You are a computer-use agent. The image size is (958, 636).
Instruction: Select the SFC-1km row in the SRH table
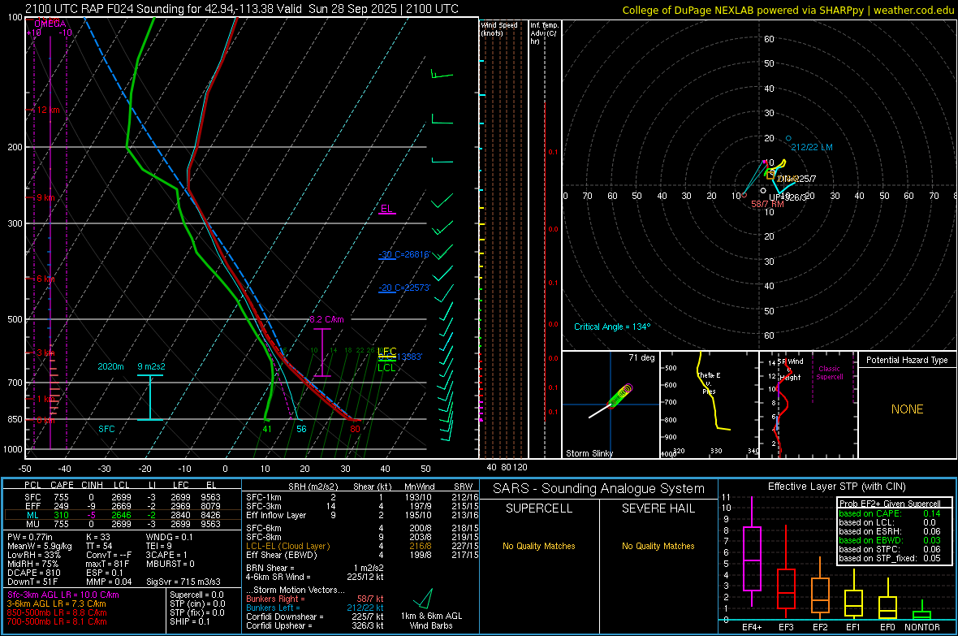pyautogui.click(x=362, y=497)
